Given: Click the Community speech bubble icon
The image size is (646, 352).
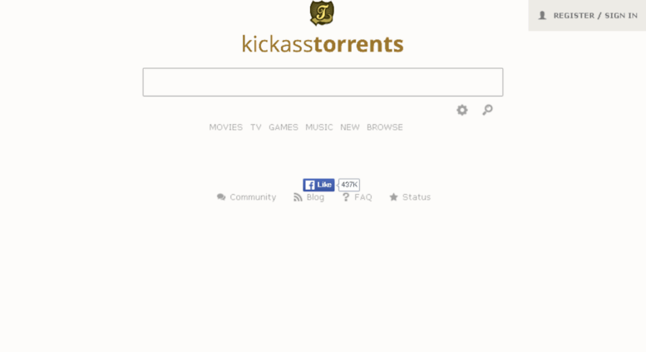Looking at the screenshot, I should (x=221, y=197).
